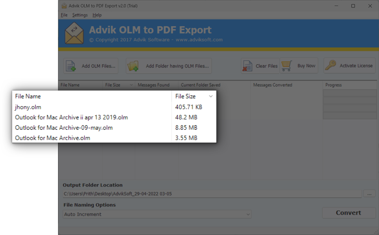The image size is (379, 235).
Task: Click the Add OLM Files document icon
Action: pyautogui.click(x=71, y=66)
